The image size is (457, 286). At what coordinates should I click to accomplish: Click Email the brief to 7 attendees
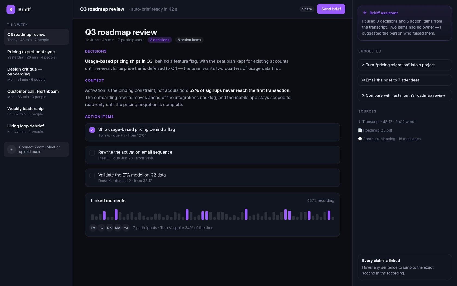404,80
